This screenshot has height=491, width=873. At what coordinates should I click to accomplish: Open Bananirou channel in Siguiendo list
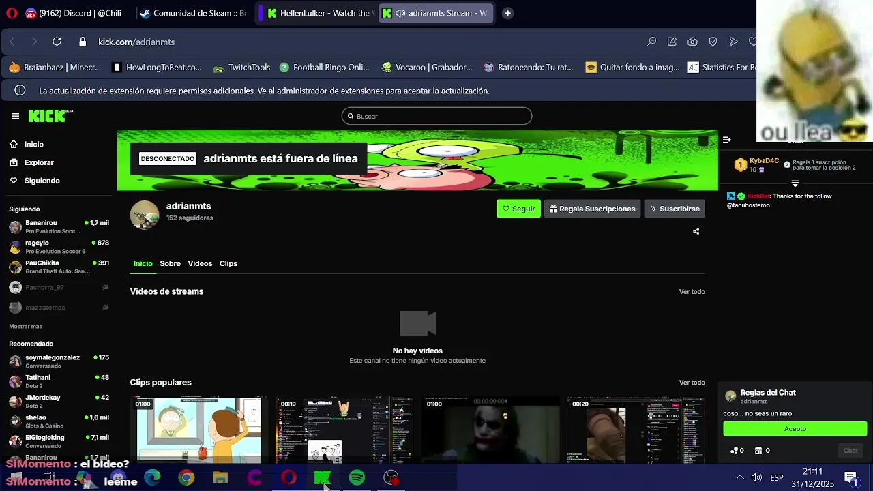pyautogui.click(x=59, y=227)
